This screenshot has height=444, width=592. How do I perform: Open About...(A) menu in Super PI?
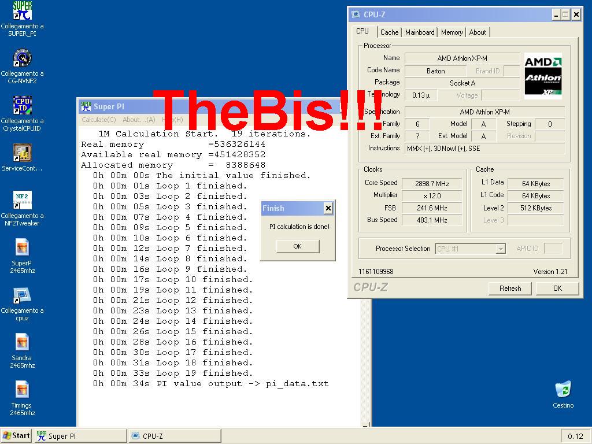(139, 120)
